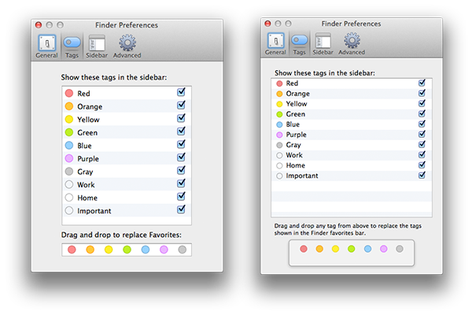Select the Home tag row in right list

(352, 165)
